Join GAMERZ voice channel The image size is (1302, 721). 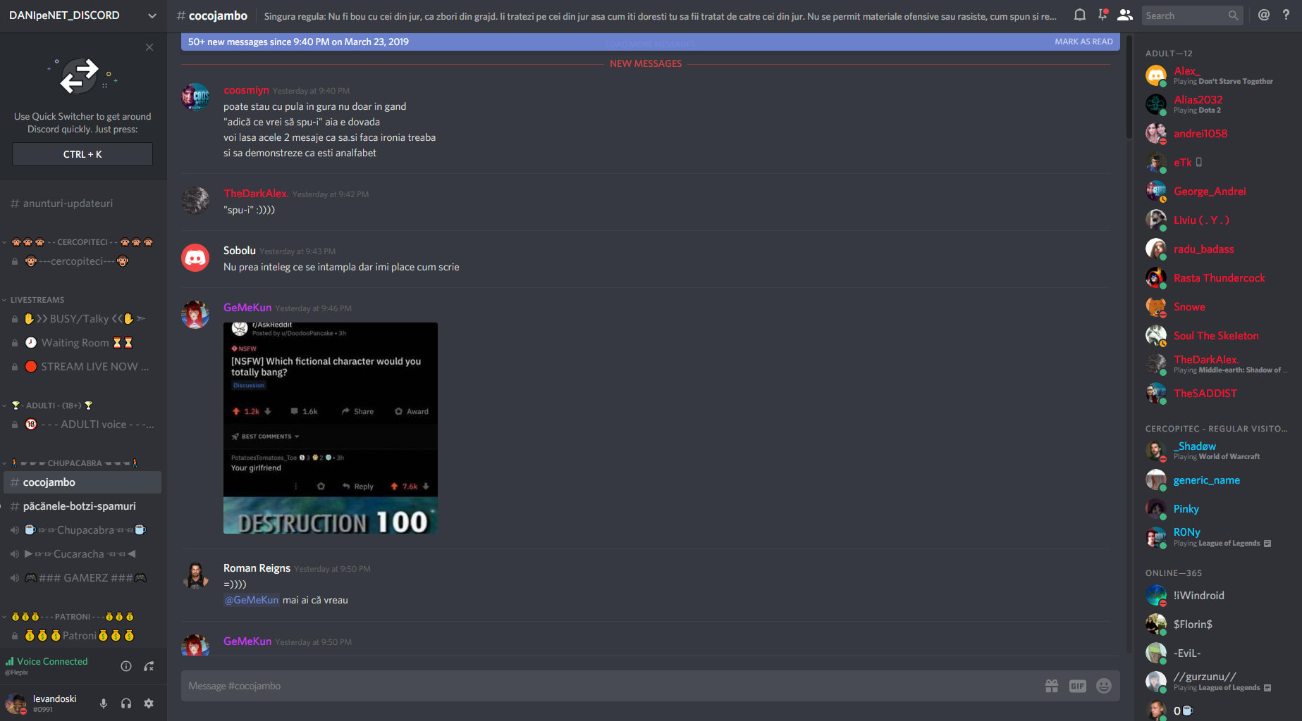pos(82,578)
